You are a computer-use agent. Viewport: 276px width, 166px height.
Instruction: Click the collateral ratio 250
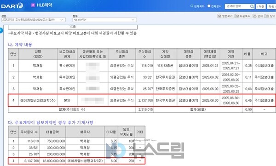coord(131,161)
